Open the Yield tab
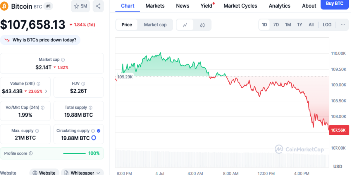The width and height of the screenshot is (351, 175). coord(206,6)
